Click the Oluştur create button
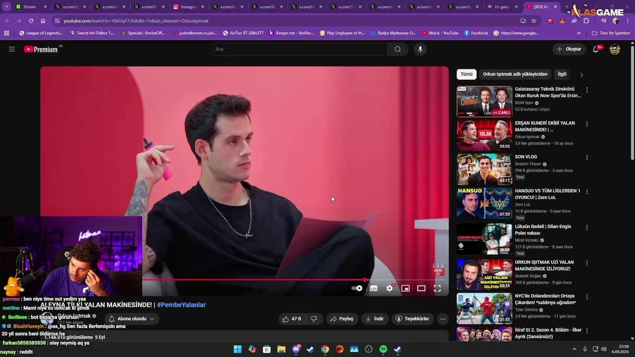The height and width of the screenshot is (357, 635). (569, 49)
